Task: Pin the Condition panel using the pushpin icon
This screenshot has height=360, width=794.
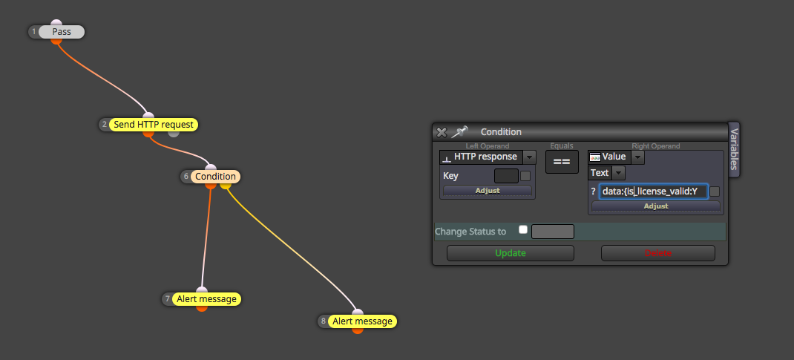Action: tap(459, 131)
